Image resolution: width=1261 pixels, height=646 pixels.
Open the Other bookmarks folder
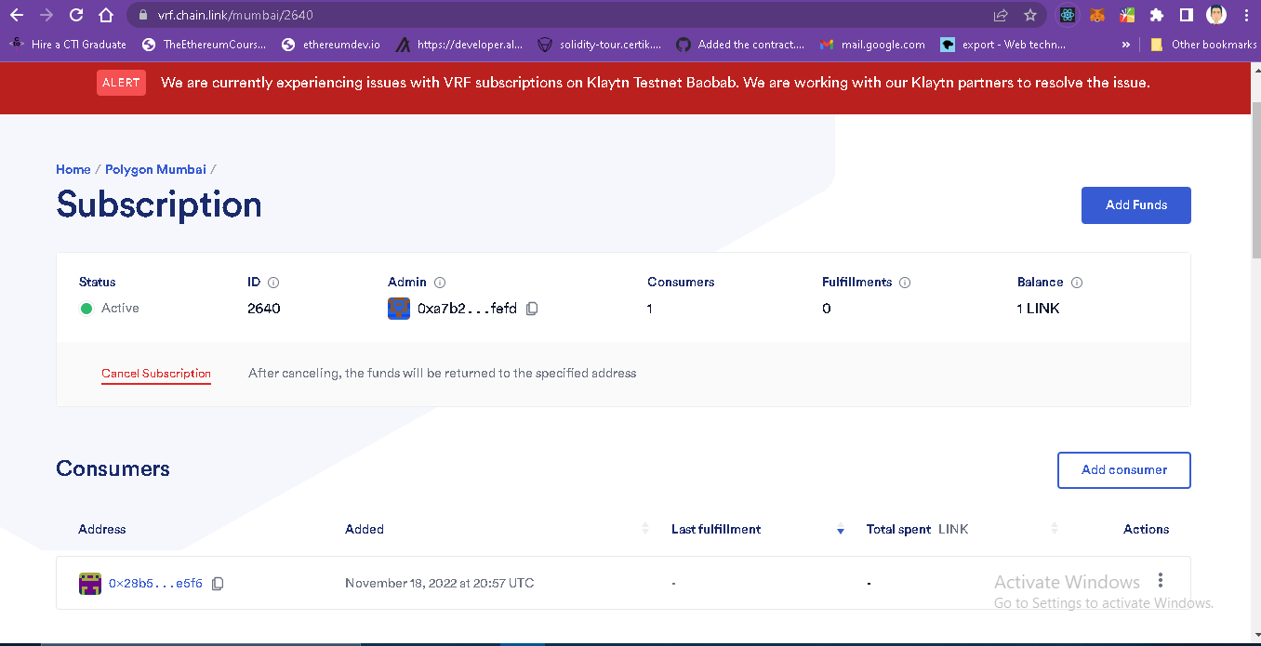(x=1203, y=44)
